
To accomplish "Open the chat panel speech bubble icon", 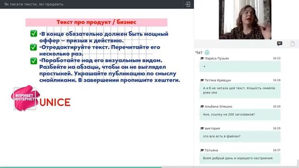I will [279, 44].
